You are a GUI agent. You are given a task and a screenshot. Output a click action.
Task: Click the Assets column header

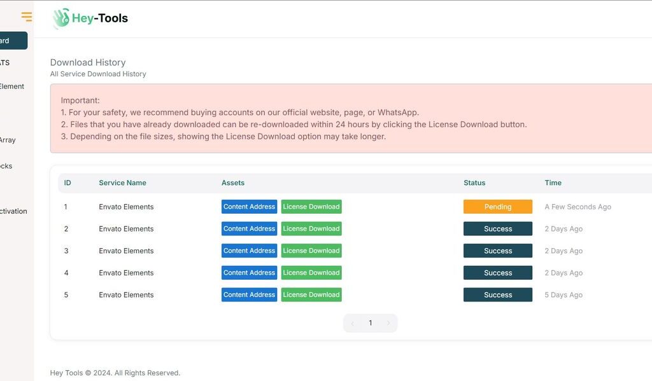click(x=233, y=183)
